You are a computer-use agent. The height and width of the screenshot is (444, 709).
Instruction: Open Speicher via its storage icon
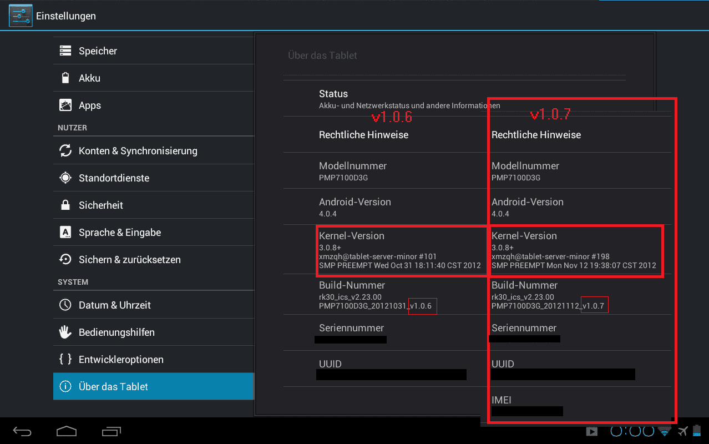point(65,51)
